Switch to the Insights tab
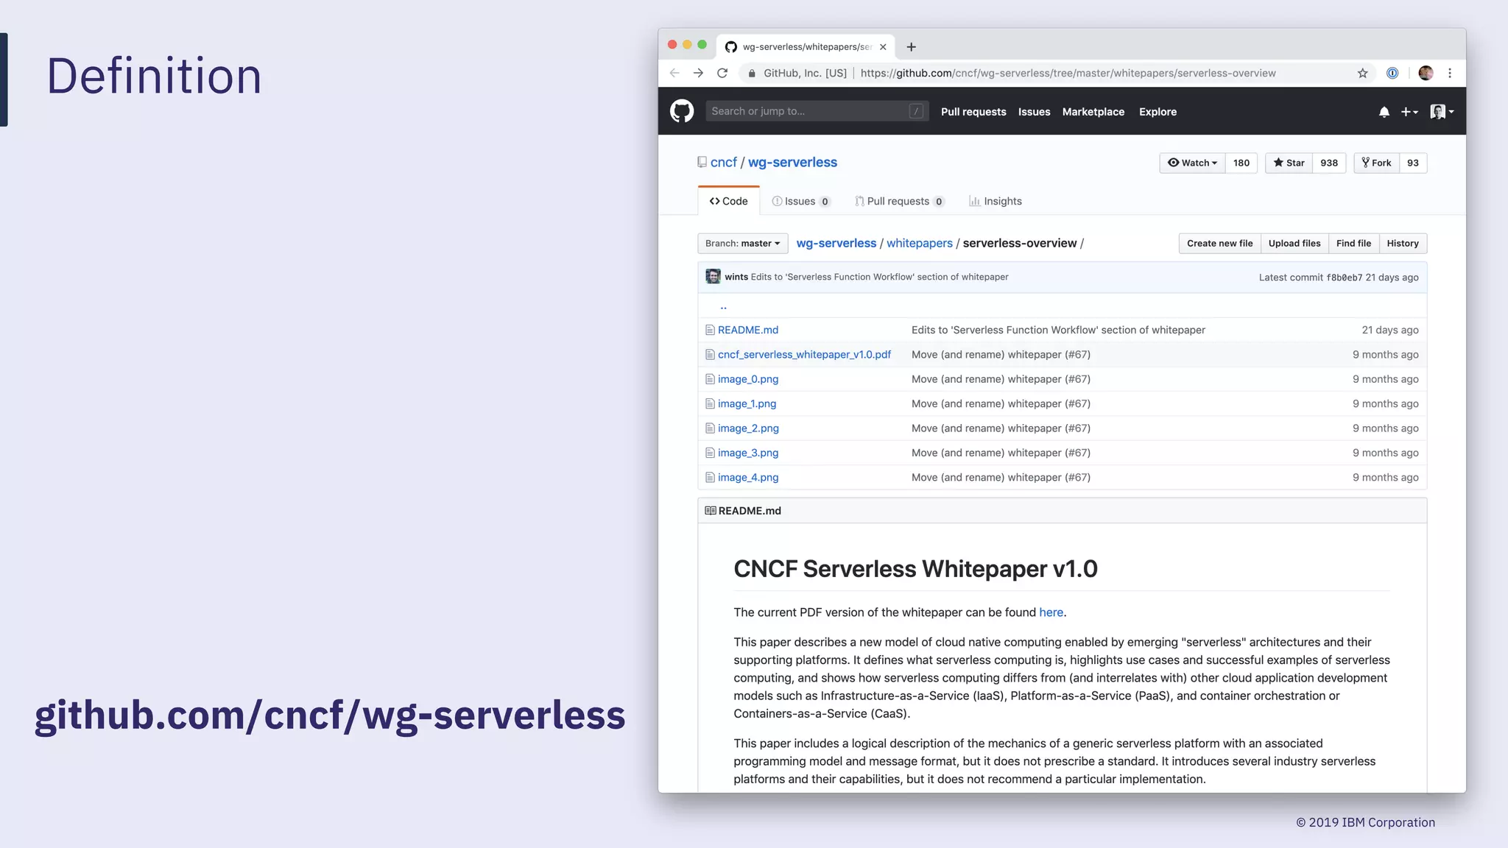Image resolution: width=1508 pixels, height=848 pixels. [996, 201]
